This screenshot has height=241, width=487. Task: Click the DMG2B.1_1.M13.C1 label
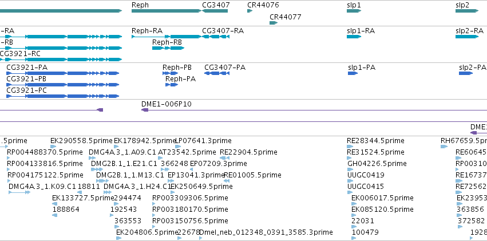pyautogui.click(x=130, y=176)
